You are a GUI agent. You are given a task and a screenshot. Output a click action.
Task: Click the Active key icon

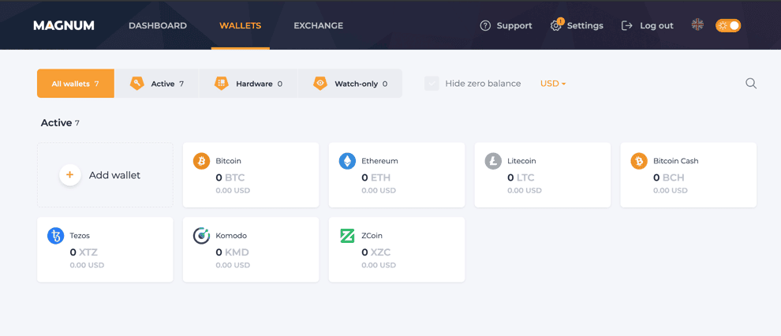click(x=137, y=83)
